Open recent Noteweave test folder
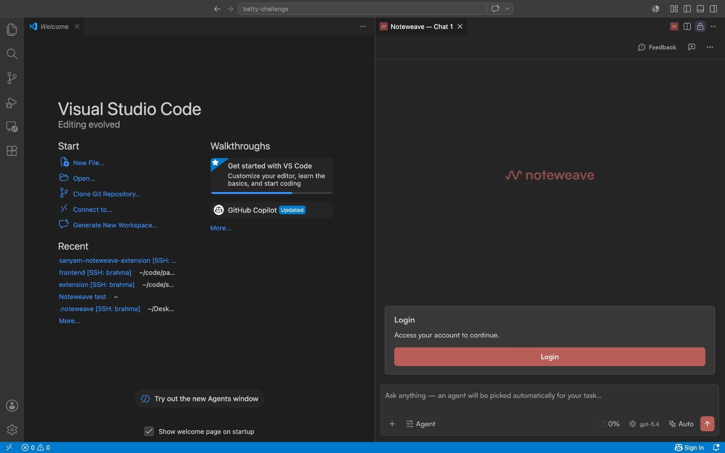 click(82, 297)
